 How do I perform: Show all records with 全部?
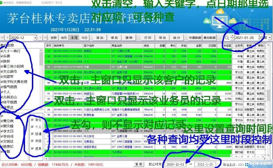point(54,38)
